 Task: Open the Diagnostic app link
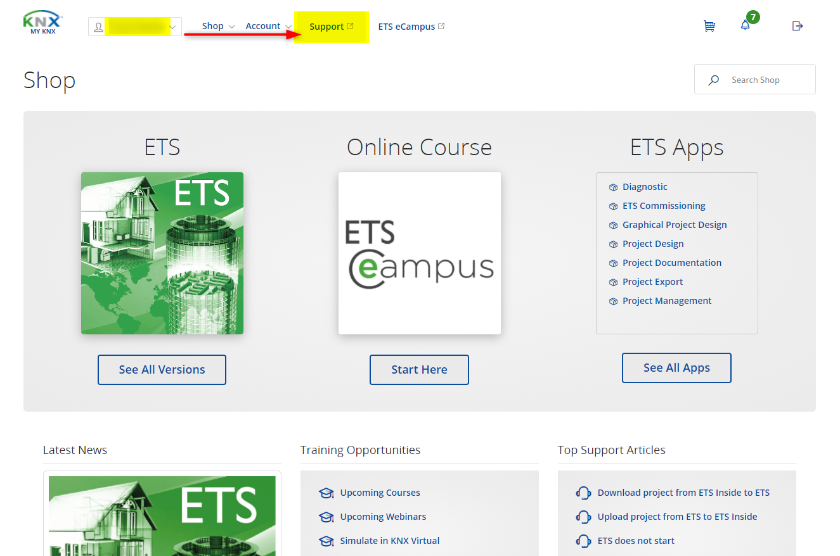pyautogui.click(x=645, y=187)
